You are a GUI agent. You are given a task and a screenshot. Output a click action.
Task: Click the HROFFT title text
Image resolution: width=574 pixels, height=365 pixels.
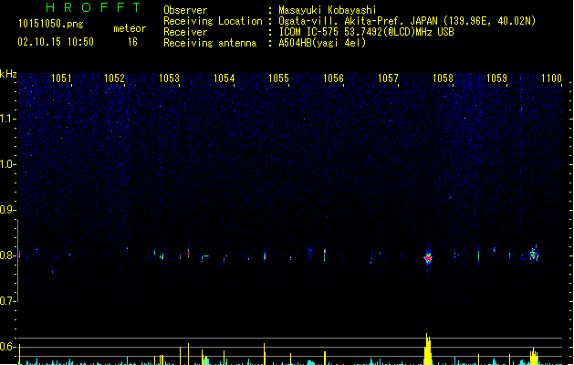click(93, 7)
